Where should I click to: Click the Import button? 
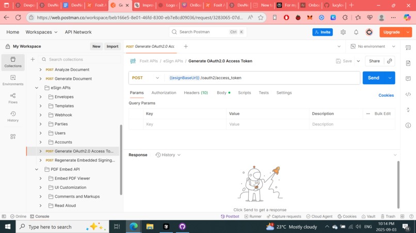tap(112, 46)
